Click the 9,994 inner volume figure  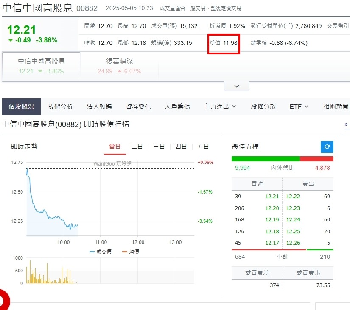(242, 168)
